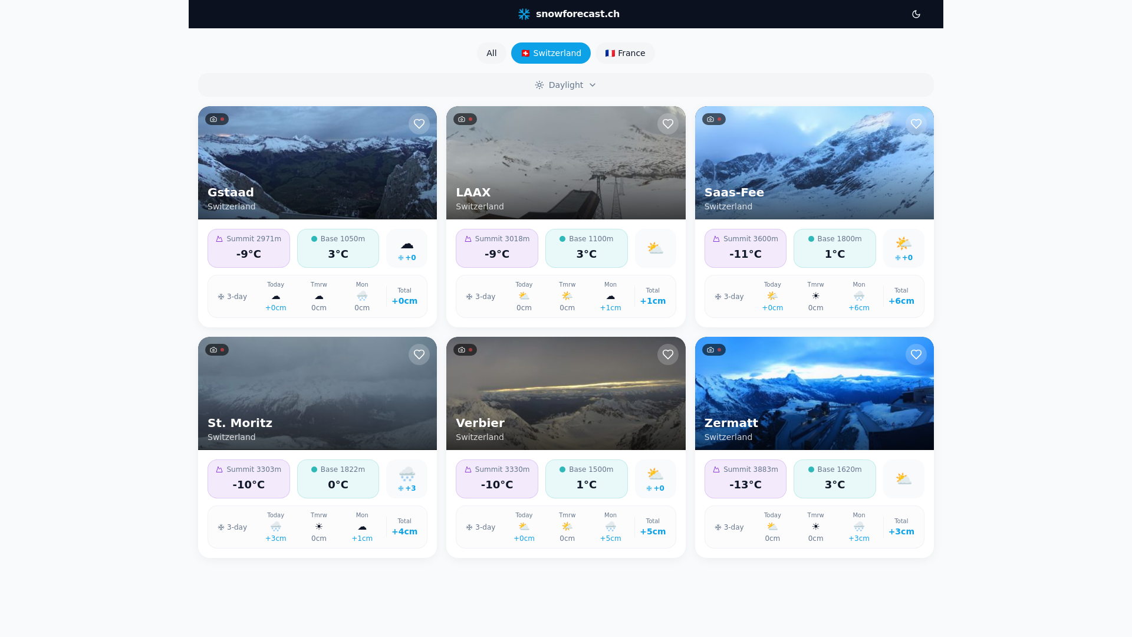
Task: Click the Zermatt Base 1620m temperature box
Action: 835,479
